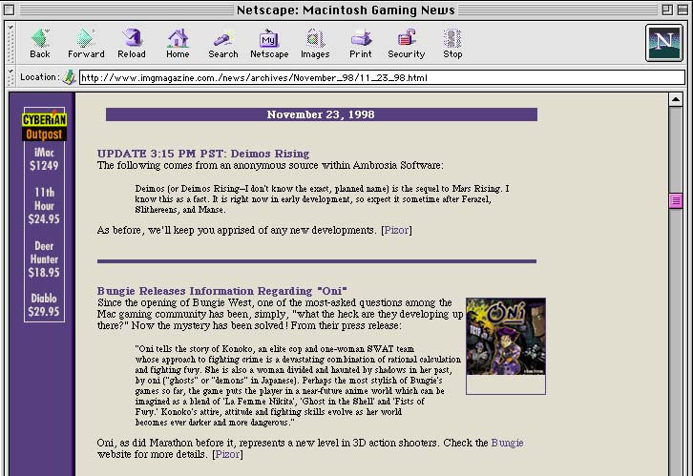Click the scrollbar up arrow
Image resolution: width=693 pixels, height=476 pixels.
[x=675, y=99]
